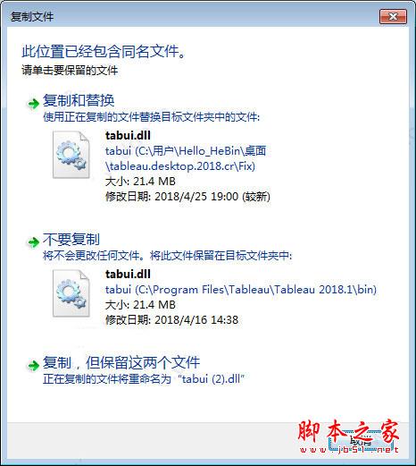This screenshot has height=466, width=416.
Task: Click the green arrow beside 复制，但保留这两个文件
Action: coord(33,365)
